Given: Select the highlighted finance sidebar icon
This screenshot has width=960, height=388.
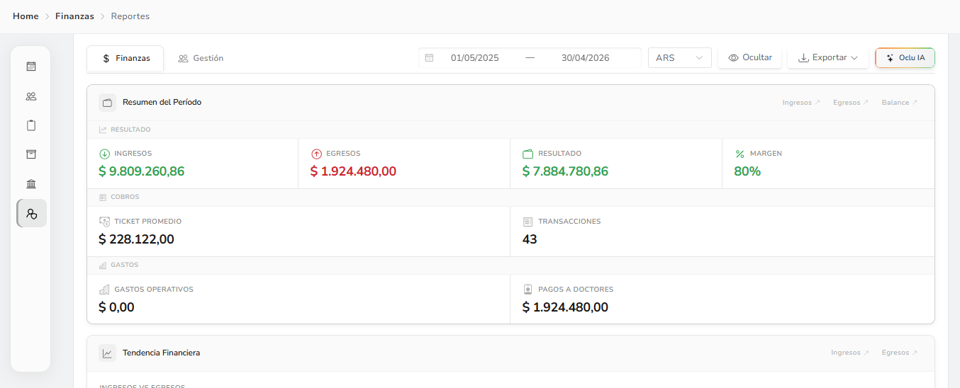Looking at the screenshot, I should [x=31, y=213].
